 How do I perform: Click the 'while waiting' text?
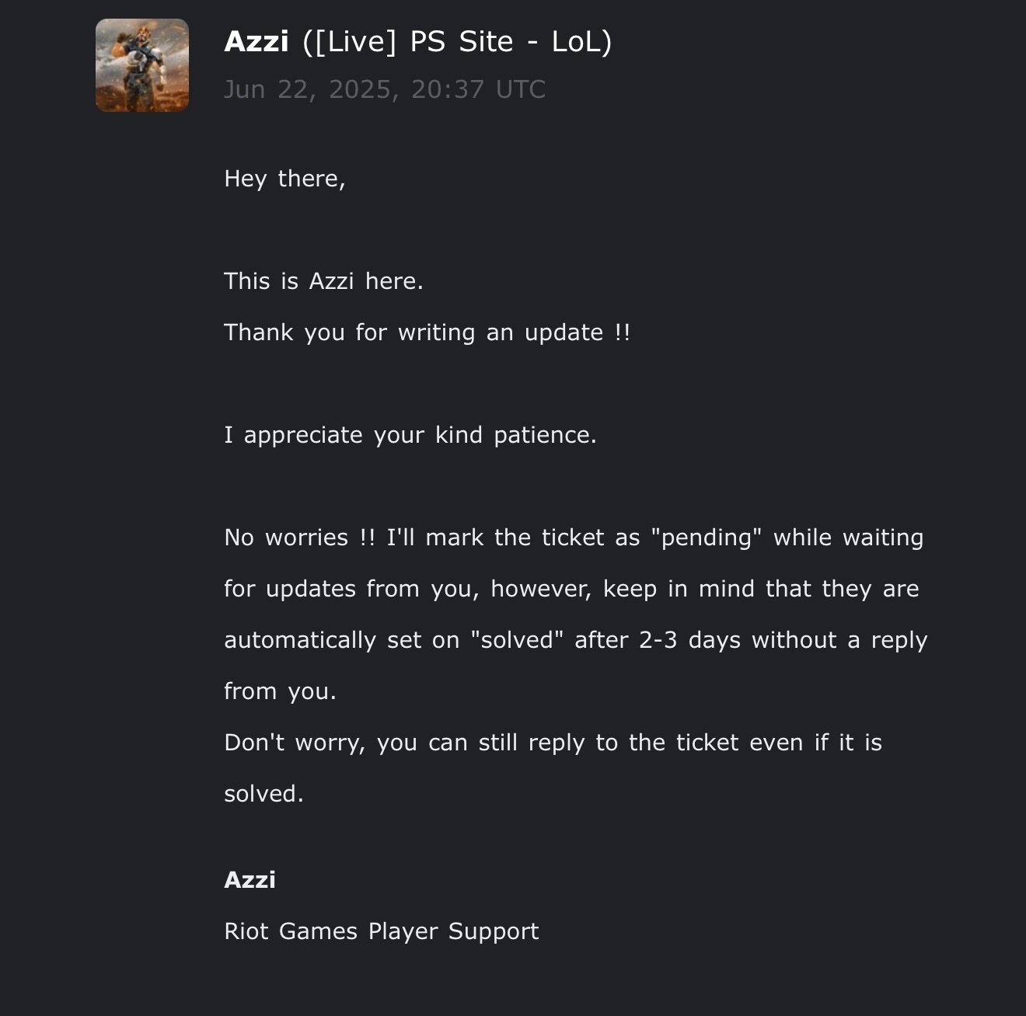coord(848,538)
